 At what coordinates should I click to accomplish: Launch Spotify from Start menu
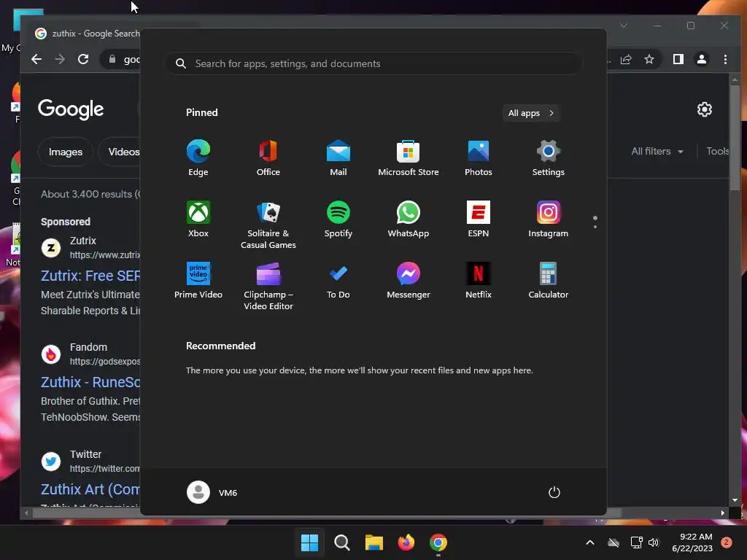pyautogui.click(x=338, y=219)
